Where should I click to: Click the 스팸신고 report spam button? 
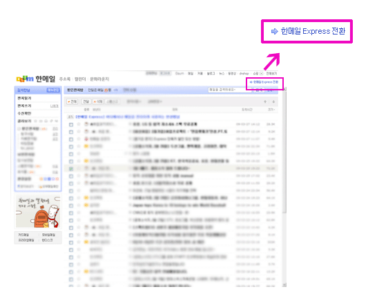[112, 101]
